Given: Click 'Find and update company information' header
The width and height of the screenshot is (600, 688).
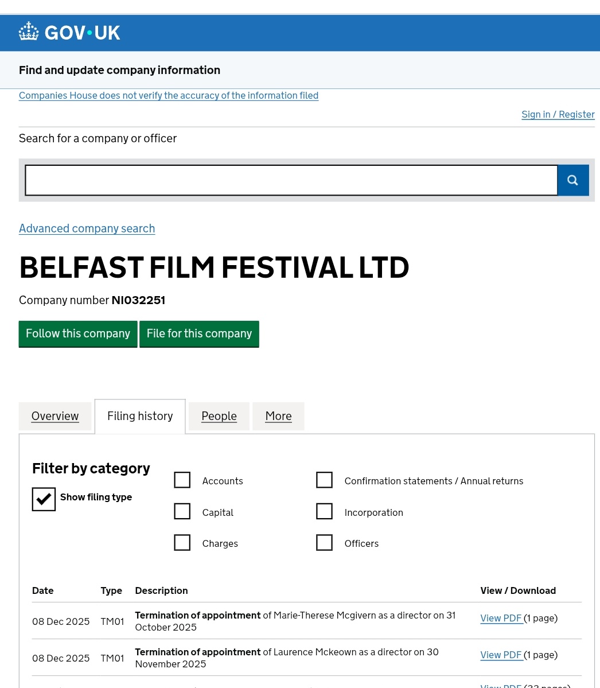Looking at the screenshot, I should (119, 70).
